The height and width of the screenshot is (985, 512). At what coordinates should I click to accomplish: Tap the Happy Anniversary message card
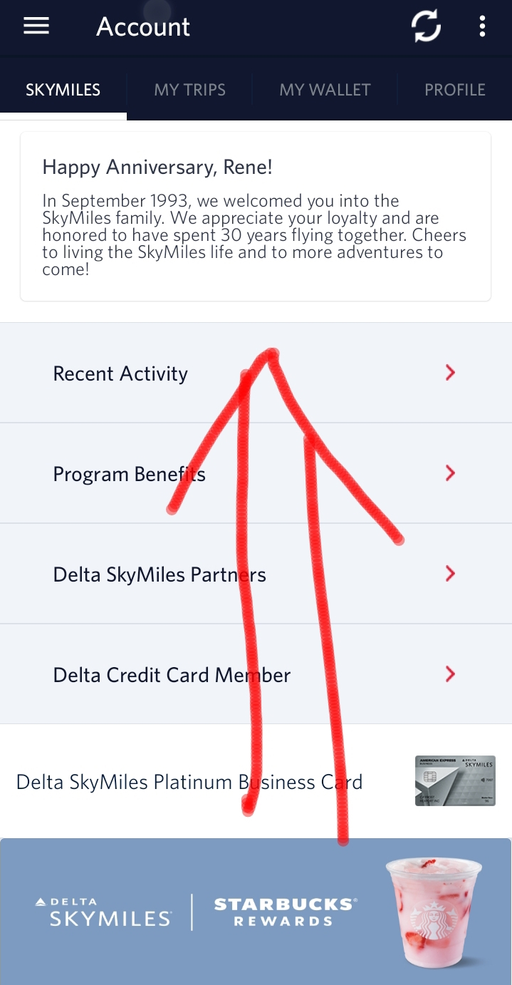pyautogui.click(x=255, y=217)
